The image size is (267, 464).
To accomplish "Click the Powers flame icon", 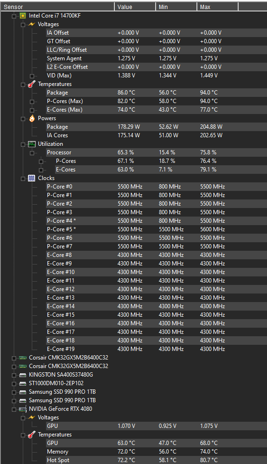I will pyautogui.click(x=32, y=118).
